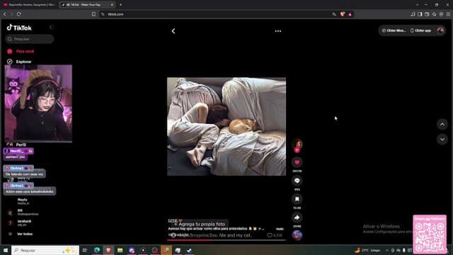Click the Obter moedas button

point(394,30)
